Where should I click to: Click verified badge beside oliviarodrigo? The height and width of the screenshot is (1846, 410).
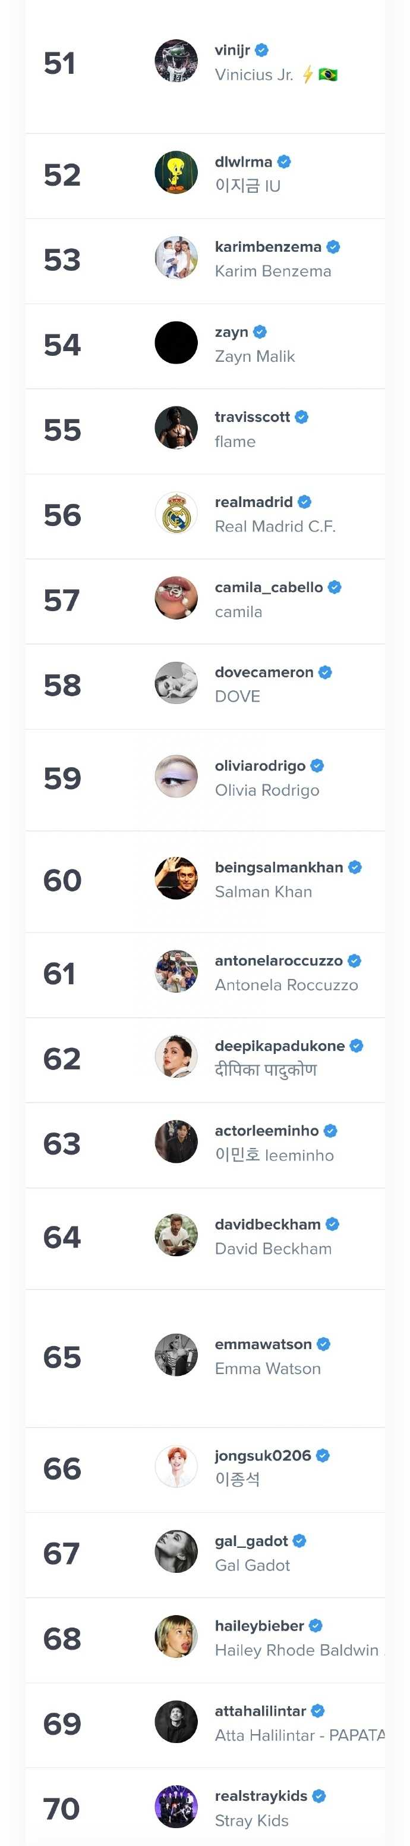coord(318,766)
